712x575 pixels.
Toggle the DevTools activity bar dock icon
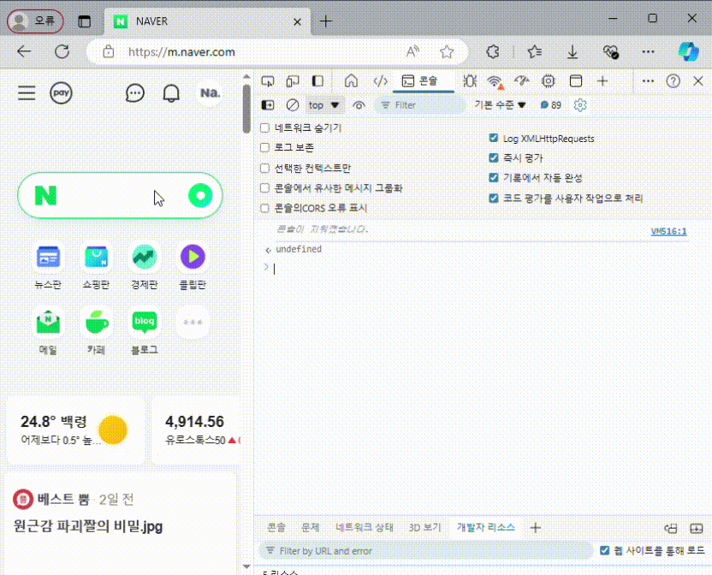coord(317,81)
